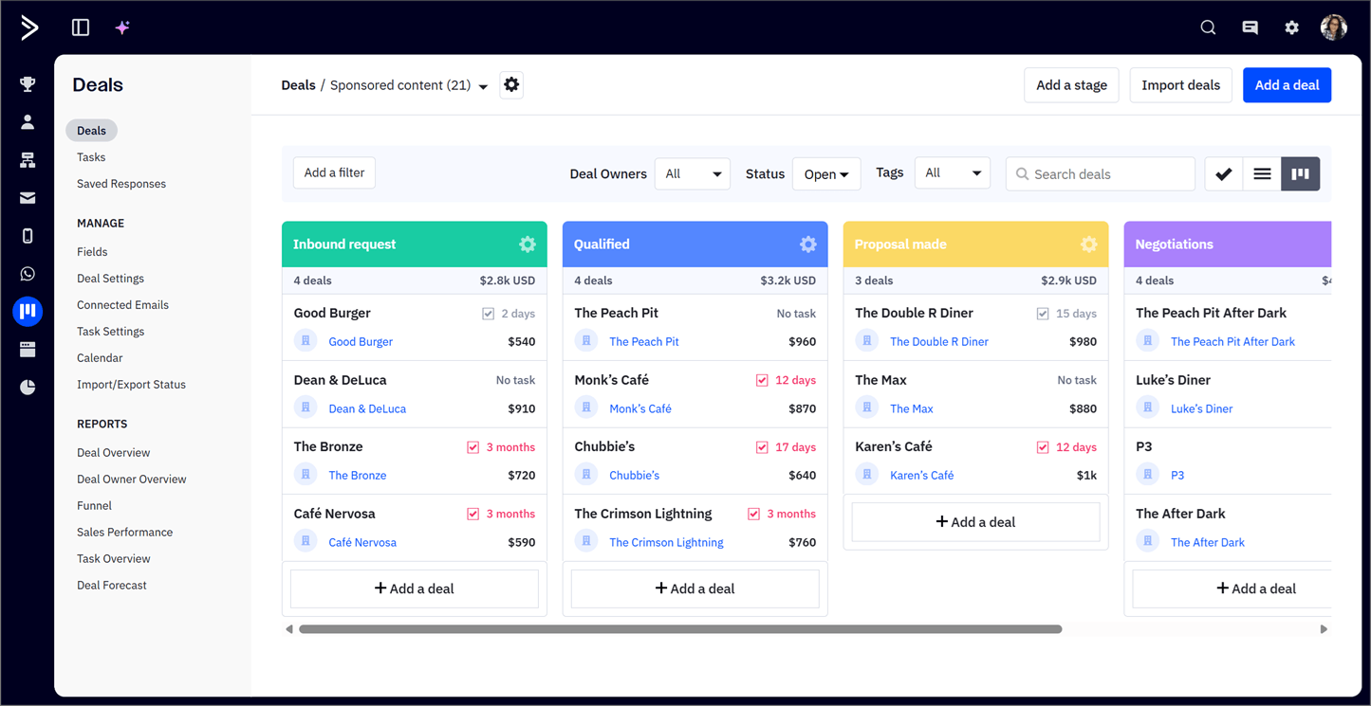Click the scrollbar right arrow
Viewport: 1371px width, 706px height.
coord(1324,629)
